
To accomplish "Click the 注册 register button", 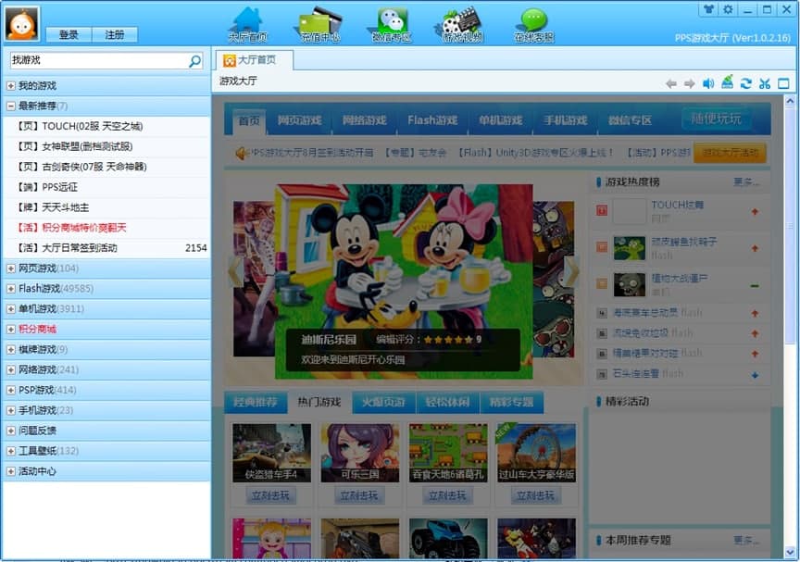I will (x=115, y=34).
